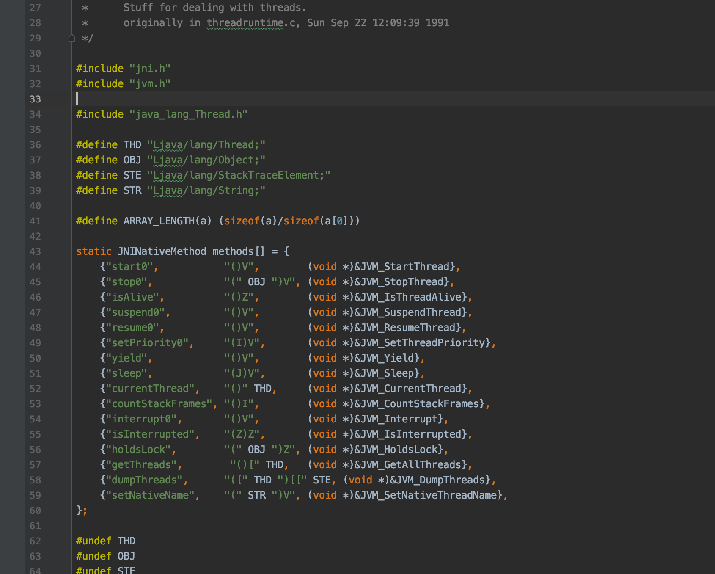Click the "setPriority0" string
The image size is (715, 574).
[147, 343]
